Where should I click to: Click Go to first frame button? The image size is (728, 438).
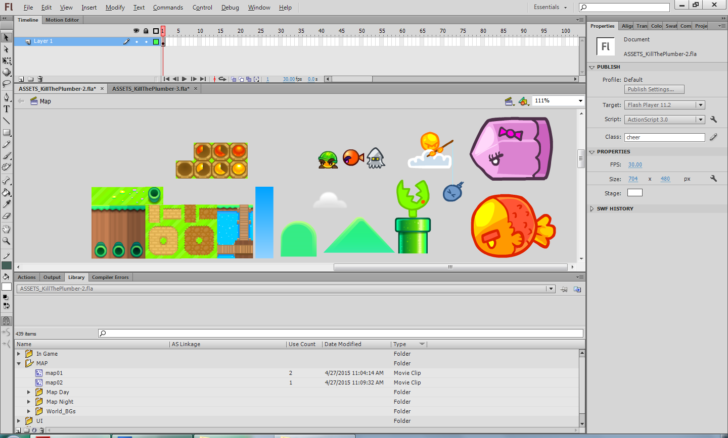[166, 79]
